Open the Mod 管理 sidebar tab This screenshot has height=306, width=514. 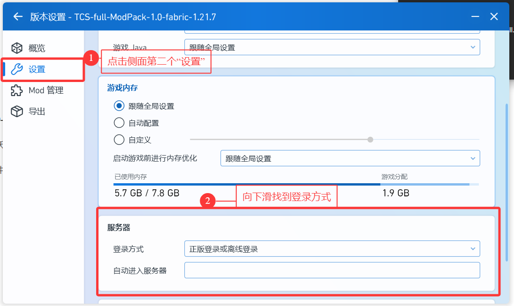coord(43,90)
